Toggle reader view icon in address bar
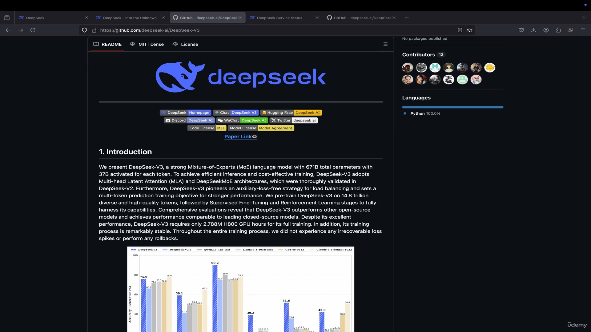This screenshot has width=591, height=332. 460,30
